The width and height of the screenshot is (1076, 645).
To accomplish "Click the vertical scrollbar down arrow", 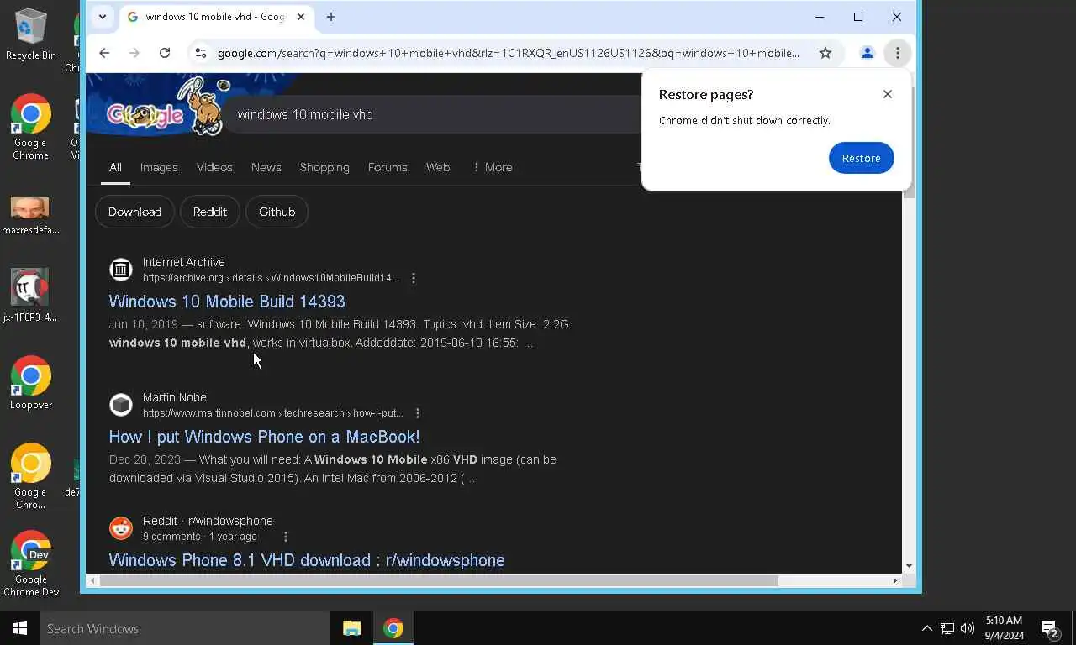I will coord(909,566).
